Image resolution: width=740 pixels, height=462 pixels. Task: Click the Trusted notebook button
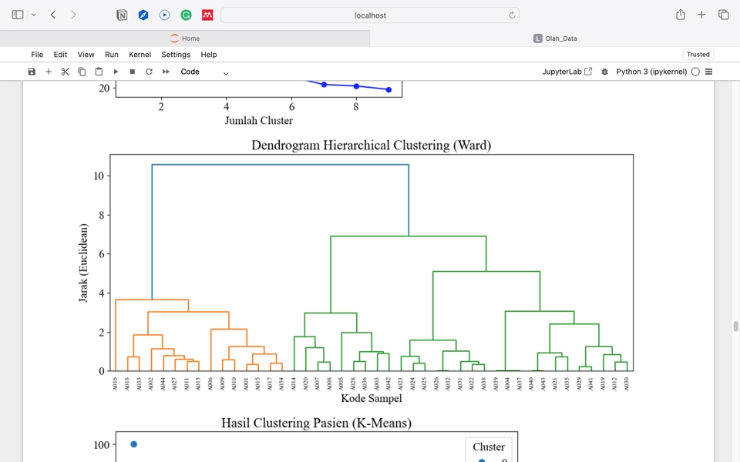click(x=698, y=55)
